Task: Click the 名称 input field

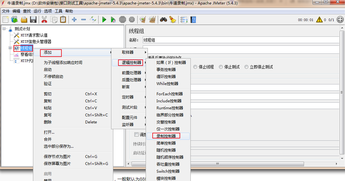Action: [x=241, y=40]
